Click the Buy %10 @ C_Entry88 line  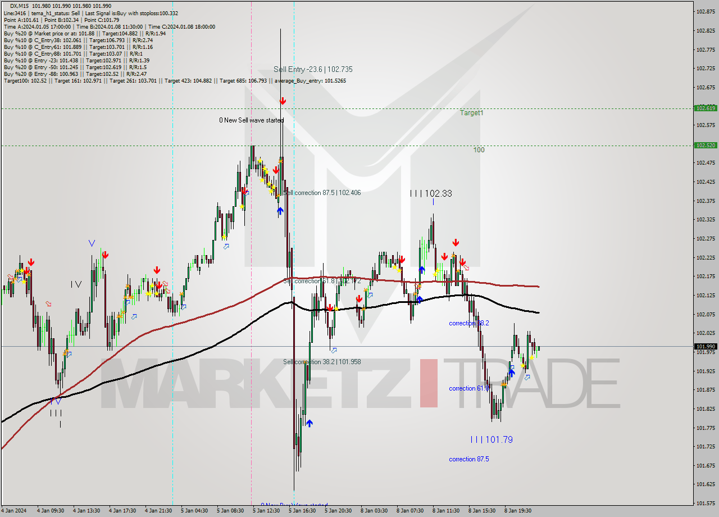point(73,53)
